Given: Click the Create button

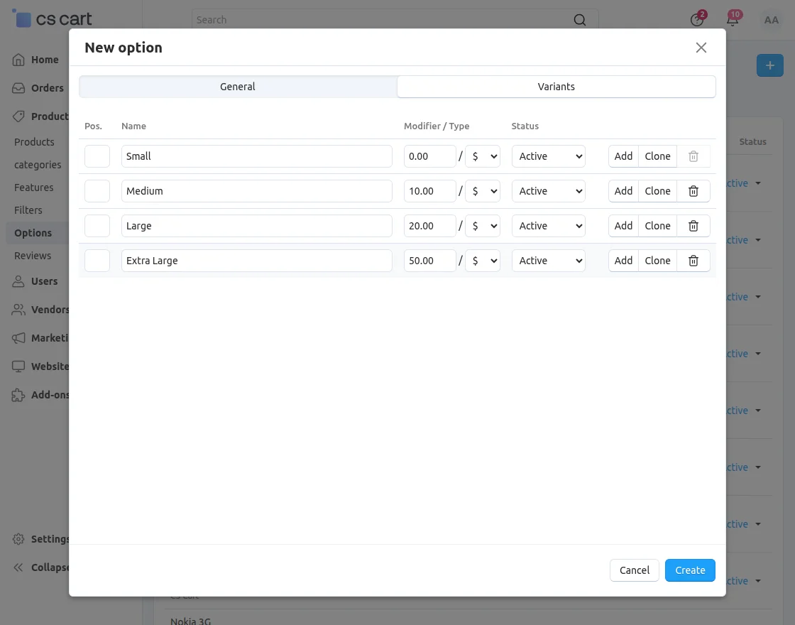Looking at the screenshot, I should pos(689,570).
